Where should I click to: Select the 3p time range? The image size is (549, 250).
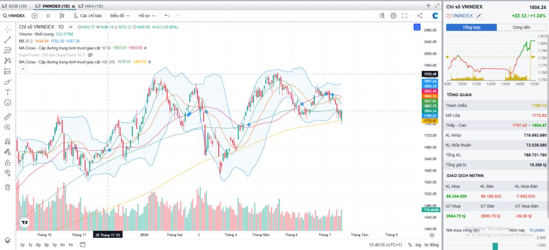pyautogui.click(x=46, y=245)
